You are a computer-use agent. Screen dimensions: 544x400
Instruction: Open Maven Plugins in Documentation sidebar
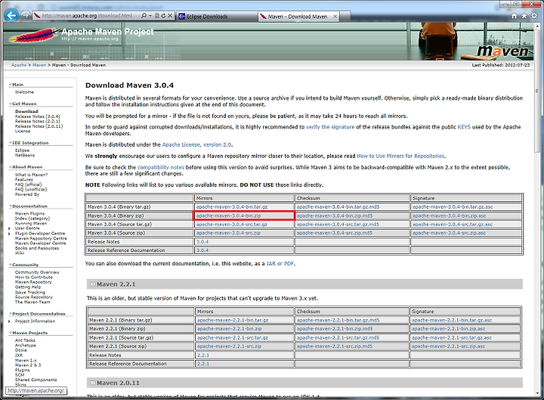(x=29, y=213)
